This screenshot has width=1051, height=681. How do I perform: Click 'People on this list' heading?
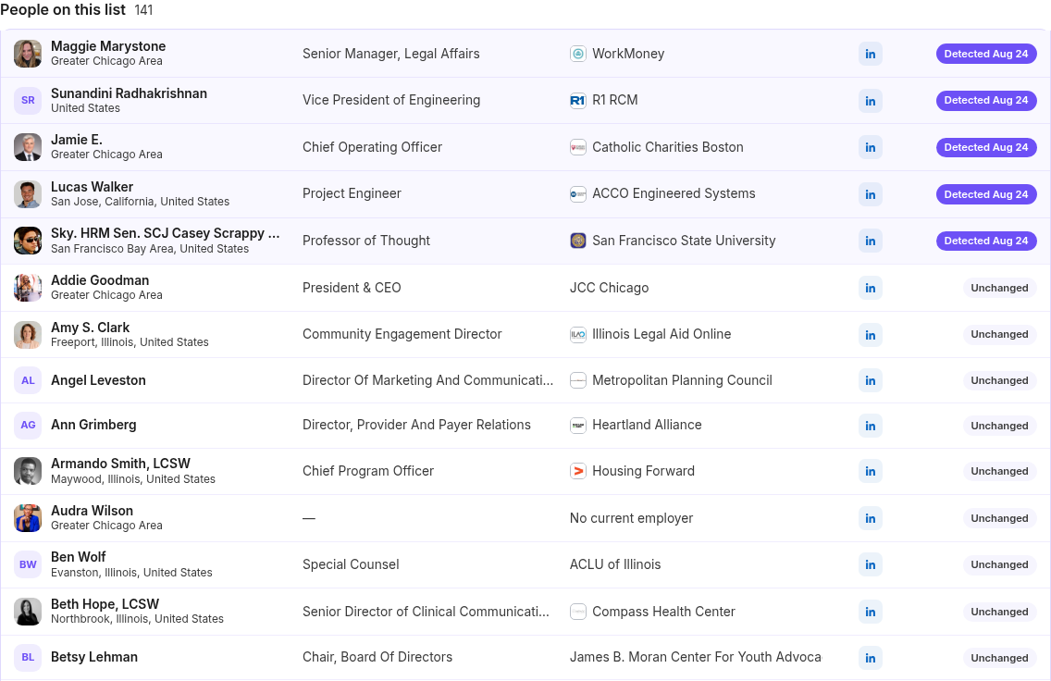pos(63,9)
